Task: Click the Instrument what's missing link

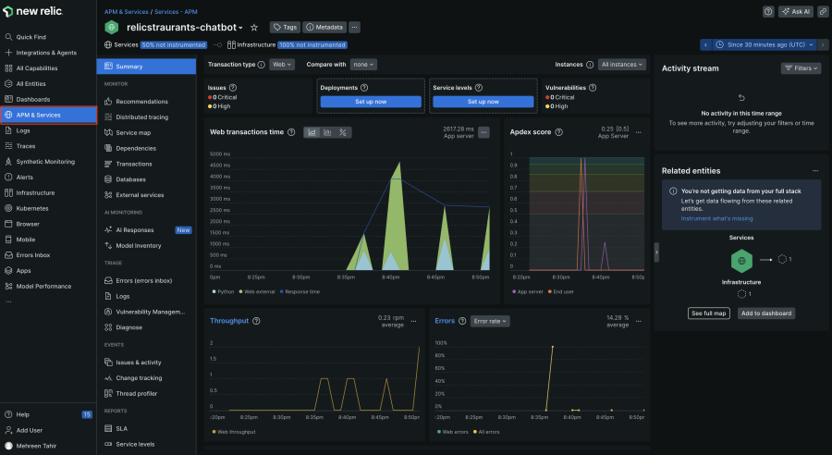Action: 716,218
